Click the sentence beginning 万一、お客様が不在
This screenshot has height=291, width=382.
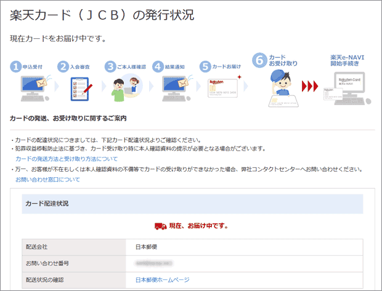click(187, 169)
